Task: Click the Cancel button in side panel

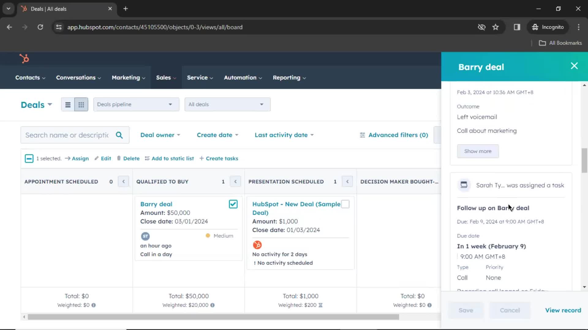Action: pyautogui.click(x=510, y=310)
